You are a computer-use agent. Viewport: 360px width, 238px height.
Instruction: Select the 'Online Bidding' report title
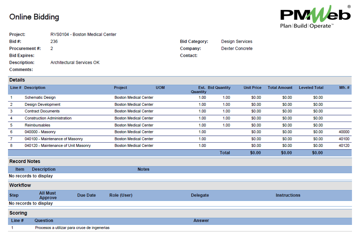click(34, 17)
